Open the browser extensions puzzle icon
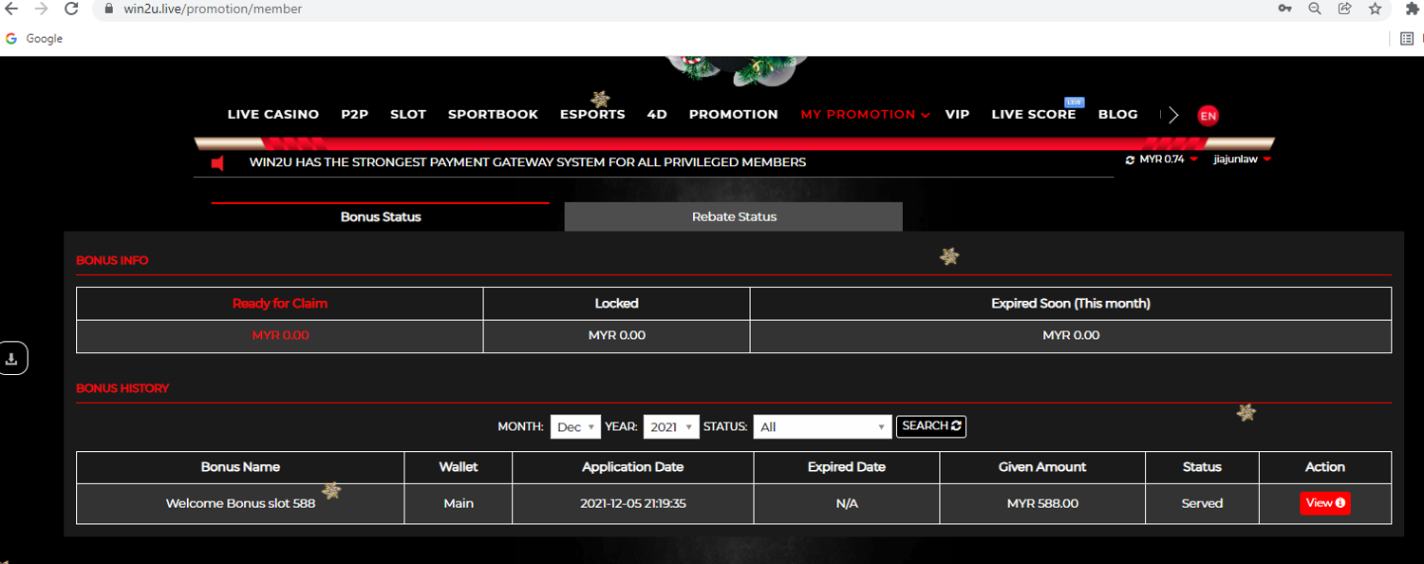Screen dimensions: 1424x564 click(x=1413, y=9)
